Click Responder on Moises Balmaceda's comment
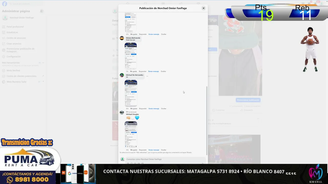328x184 pixels. coord(142,71)
